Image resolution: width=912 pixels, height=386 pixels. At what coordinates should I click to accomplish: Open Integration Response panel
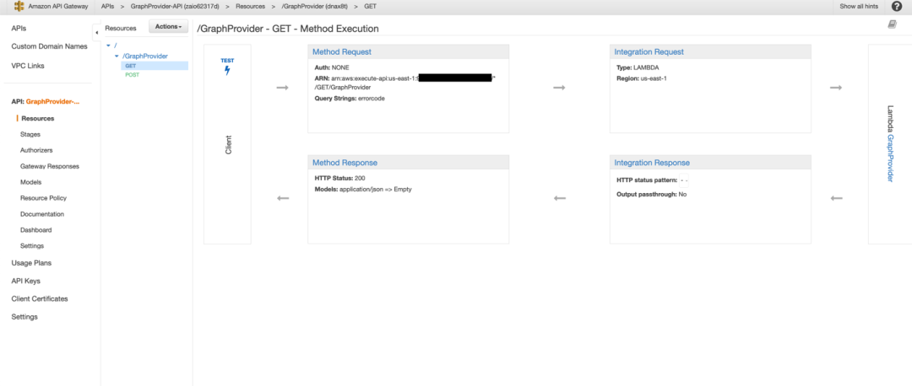tap(652, 163)
